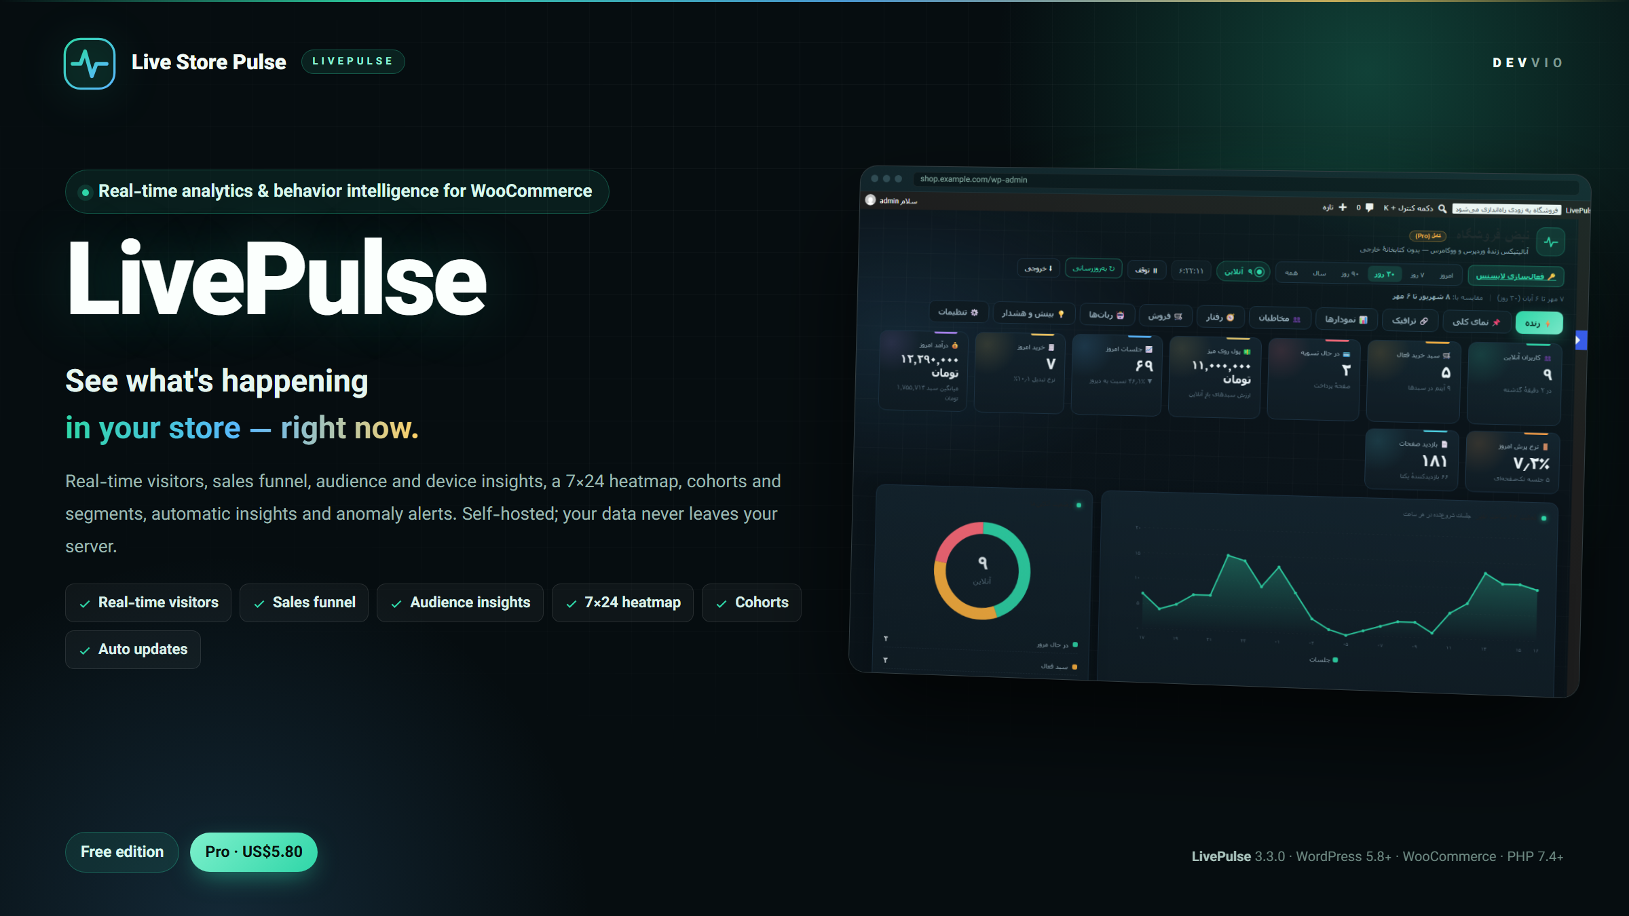This screenshot has height=916, width=1629.
Task: Click the page icon on بازدید صفحات card
Action: point(1444,444)
